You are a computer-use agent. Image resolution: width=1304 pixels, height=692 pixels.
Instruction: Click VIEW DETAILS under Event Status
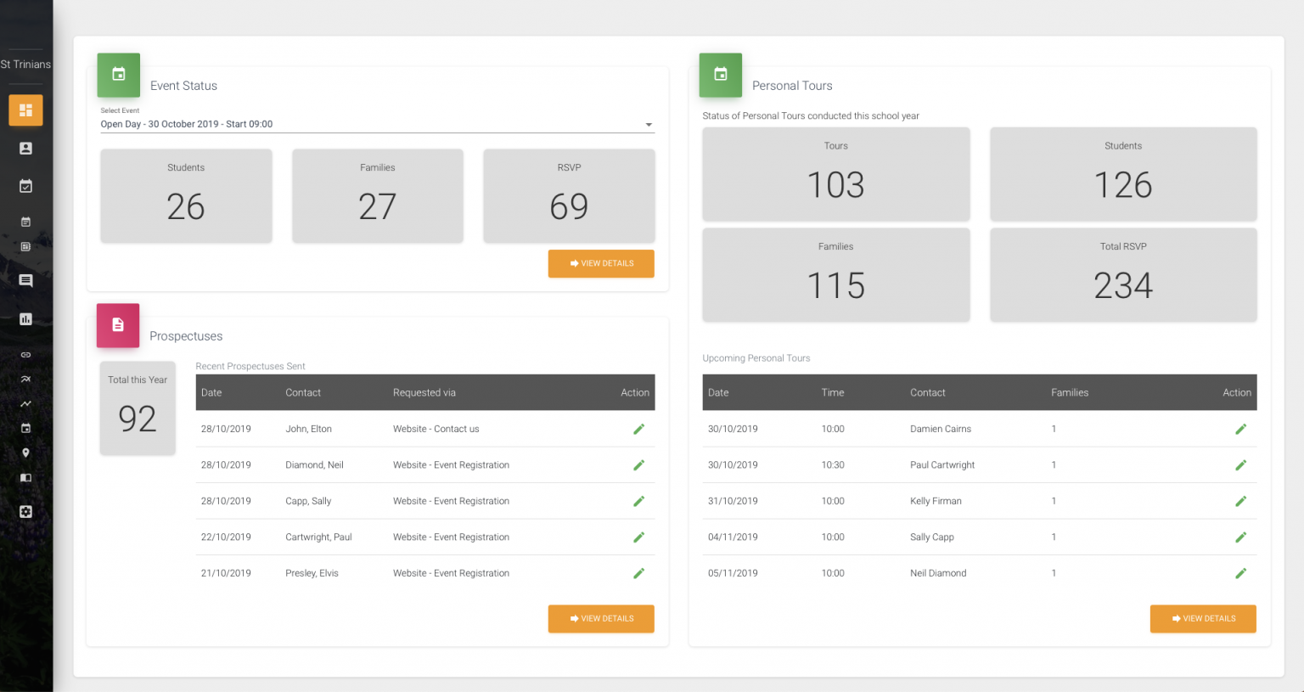pos(601,263)
